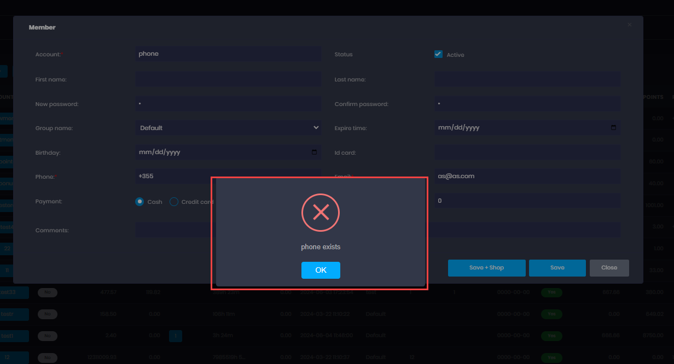The height and width of the screenshot is (364, 674).
Task: Click the Save button
Action: (x=557, y=268)
